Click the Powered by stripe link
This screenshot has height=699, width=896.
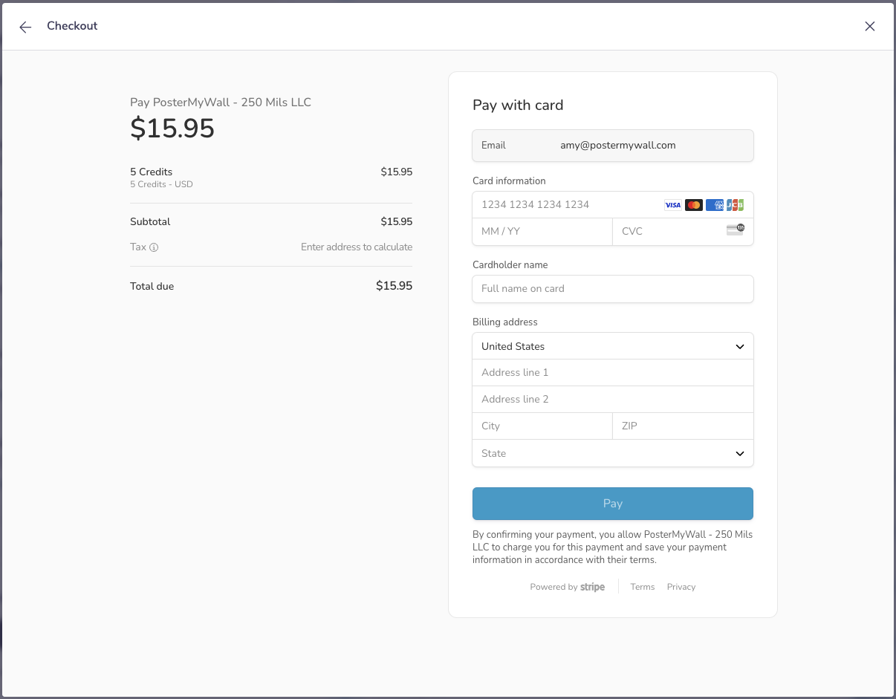tap(568, 587)
